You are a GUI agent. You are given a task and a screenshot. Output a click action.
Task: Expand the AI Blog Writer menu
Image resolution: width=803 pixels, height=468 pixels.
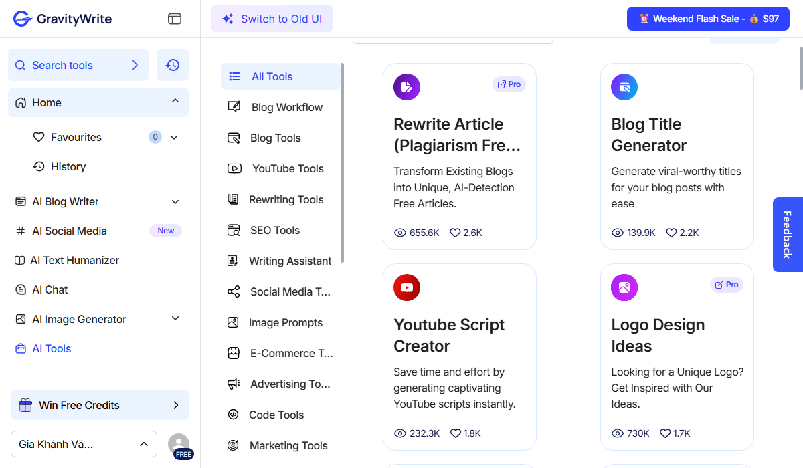point(175,201)
